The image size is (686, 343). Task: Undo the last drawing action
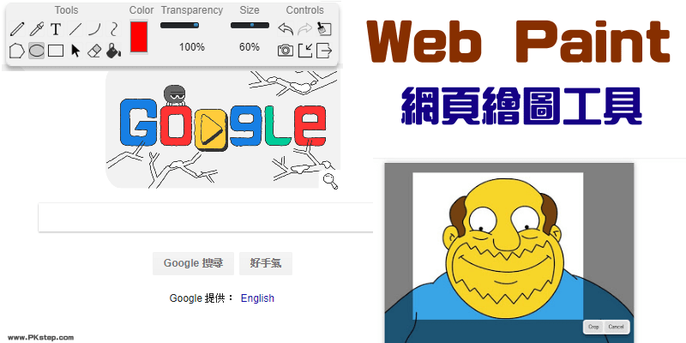286,29
